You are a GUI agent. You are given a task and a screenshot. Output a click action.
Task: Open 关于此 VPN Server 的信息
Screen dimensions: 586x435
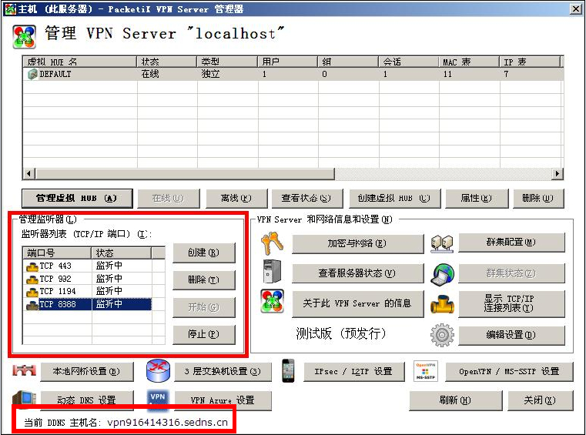coord(357,303)
